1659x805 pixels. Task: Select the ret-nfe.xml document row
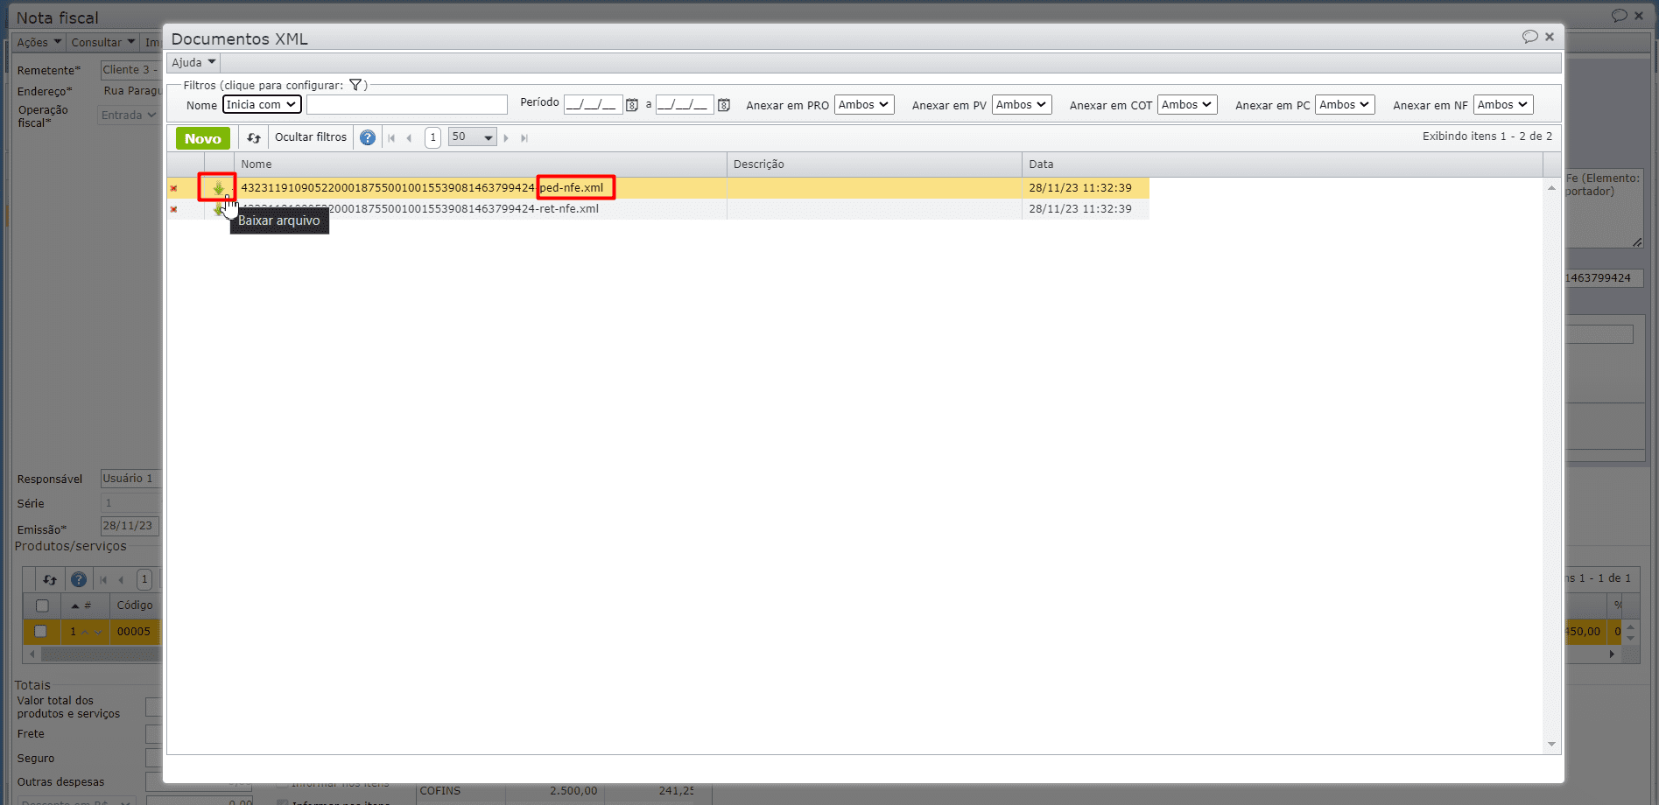[657, 209]
